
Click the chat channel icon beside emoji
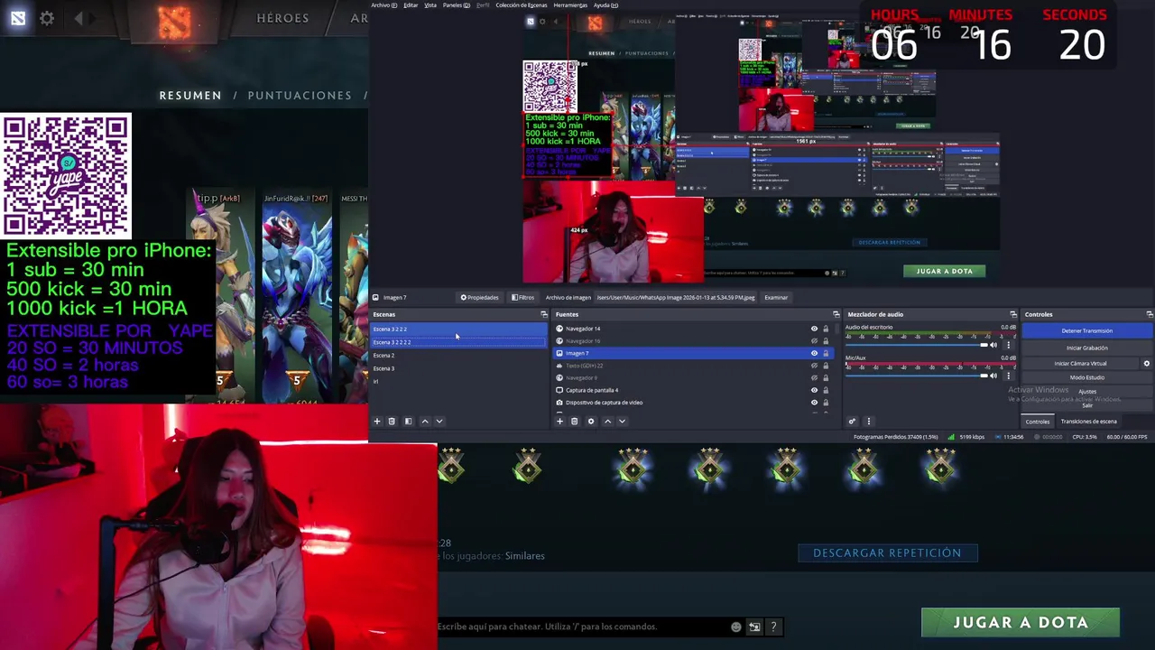pos(754,627)
